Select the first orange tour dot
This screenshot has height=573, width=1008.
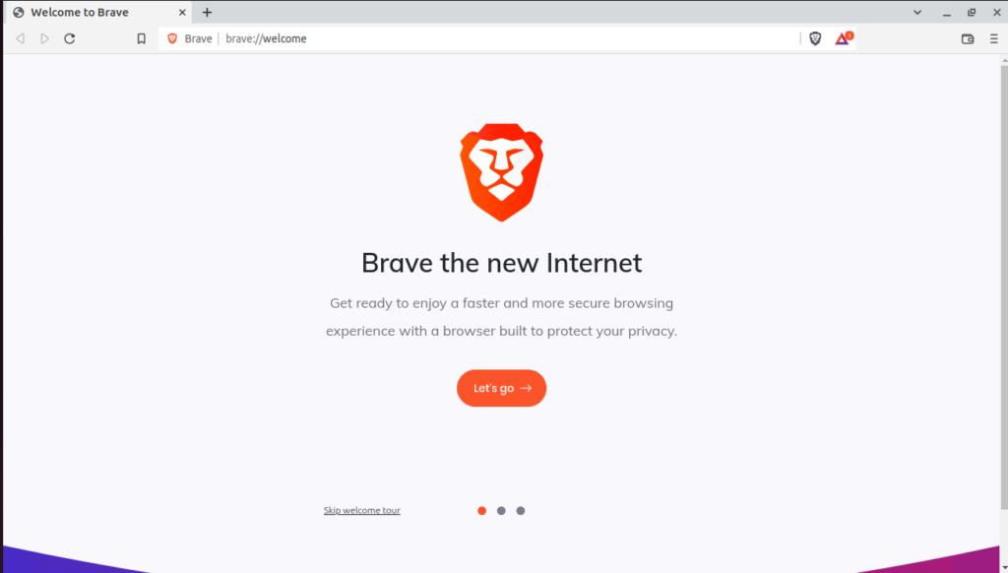point(481,511)
